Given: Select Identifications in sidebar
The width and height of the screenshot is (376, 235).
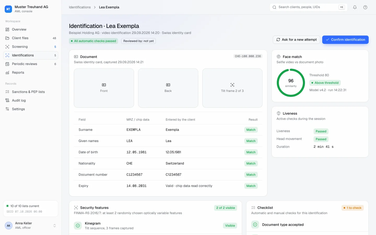Looking at the screenshot, I should [x=31, y=55].
